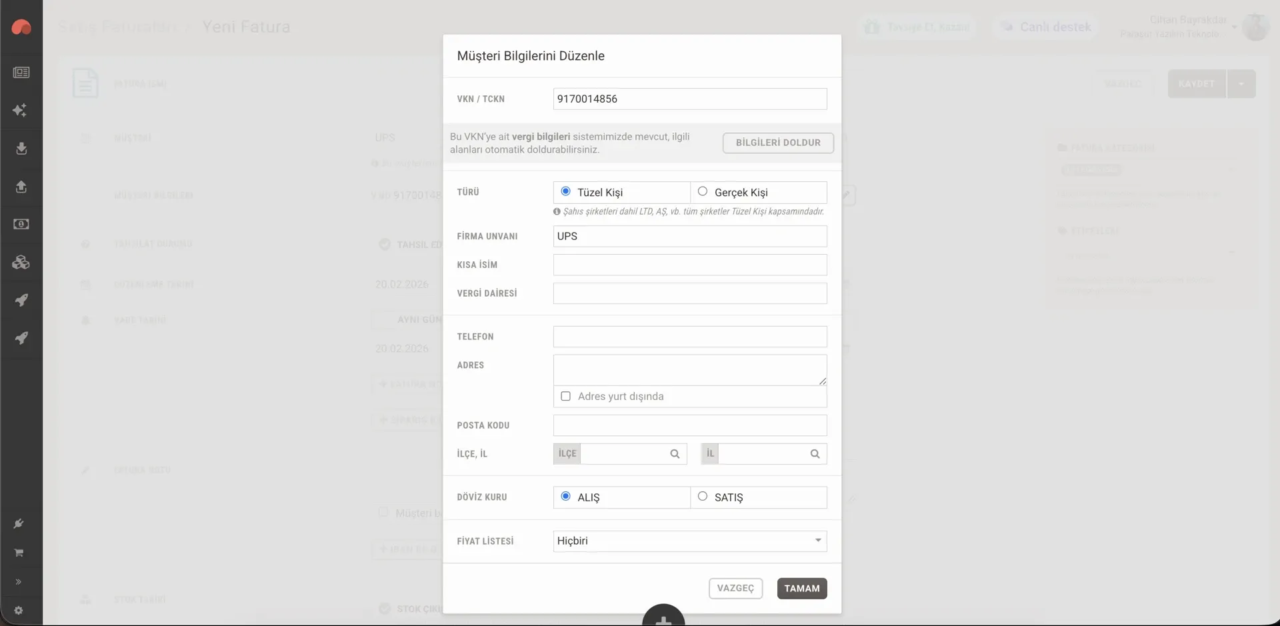
Task: Click the Adres text area
Action: point(690,370)
